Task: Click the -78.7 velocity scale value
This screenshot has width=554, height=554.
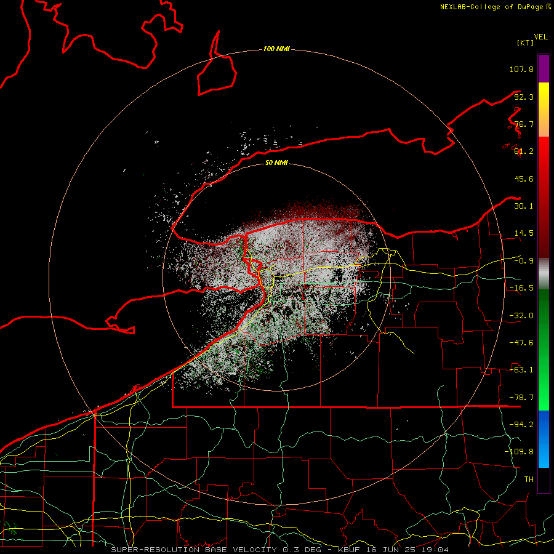Action: [x=521, y=398]
